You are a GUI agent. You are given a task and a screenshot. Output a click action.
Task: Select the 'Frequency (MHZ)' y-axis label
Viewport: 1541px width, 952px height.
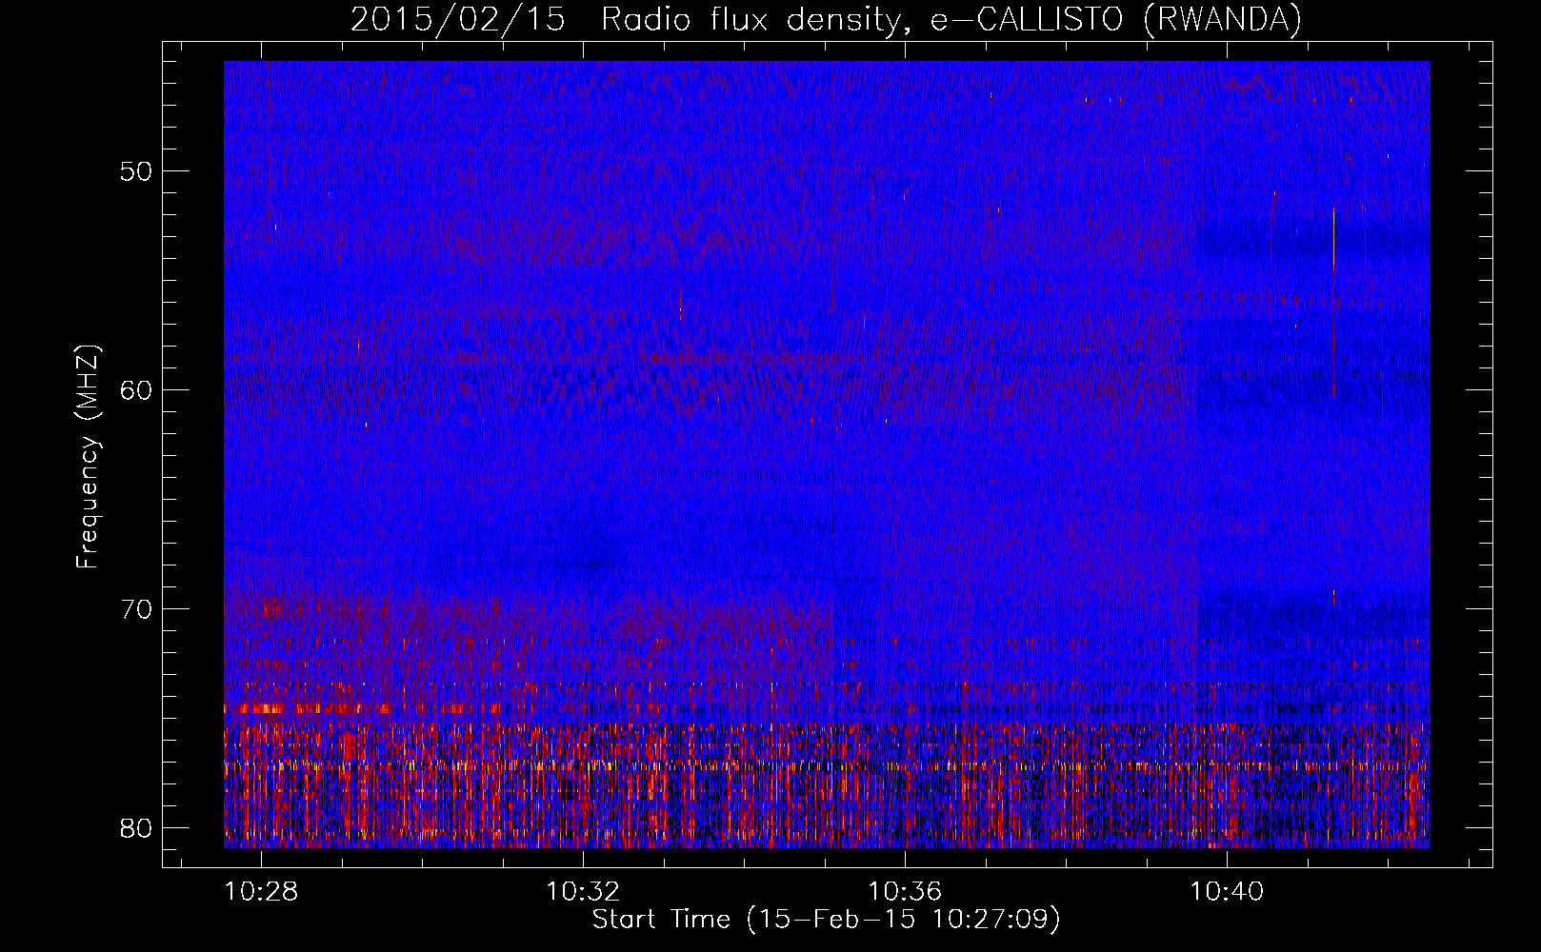(x=88, y=457)
